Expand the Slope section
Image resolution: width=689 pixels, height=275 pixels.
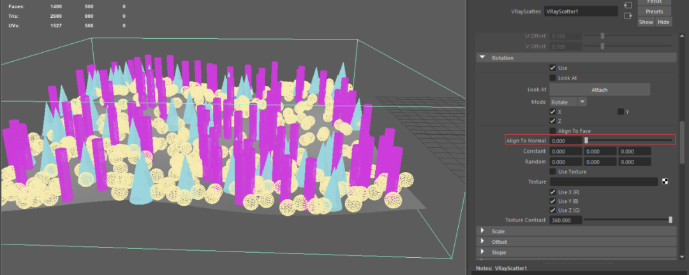coord(482,253)
